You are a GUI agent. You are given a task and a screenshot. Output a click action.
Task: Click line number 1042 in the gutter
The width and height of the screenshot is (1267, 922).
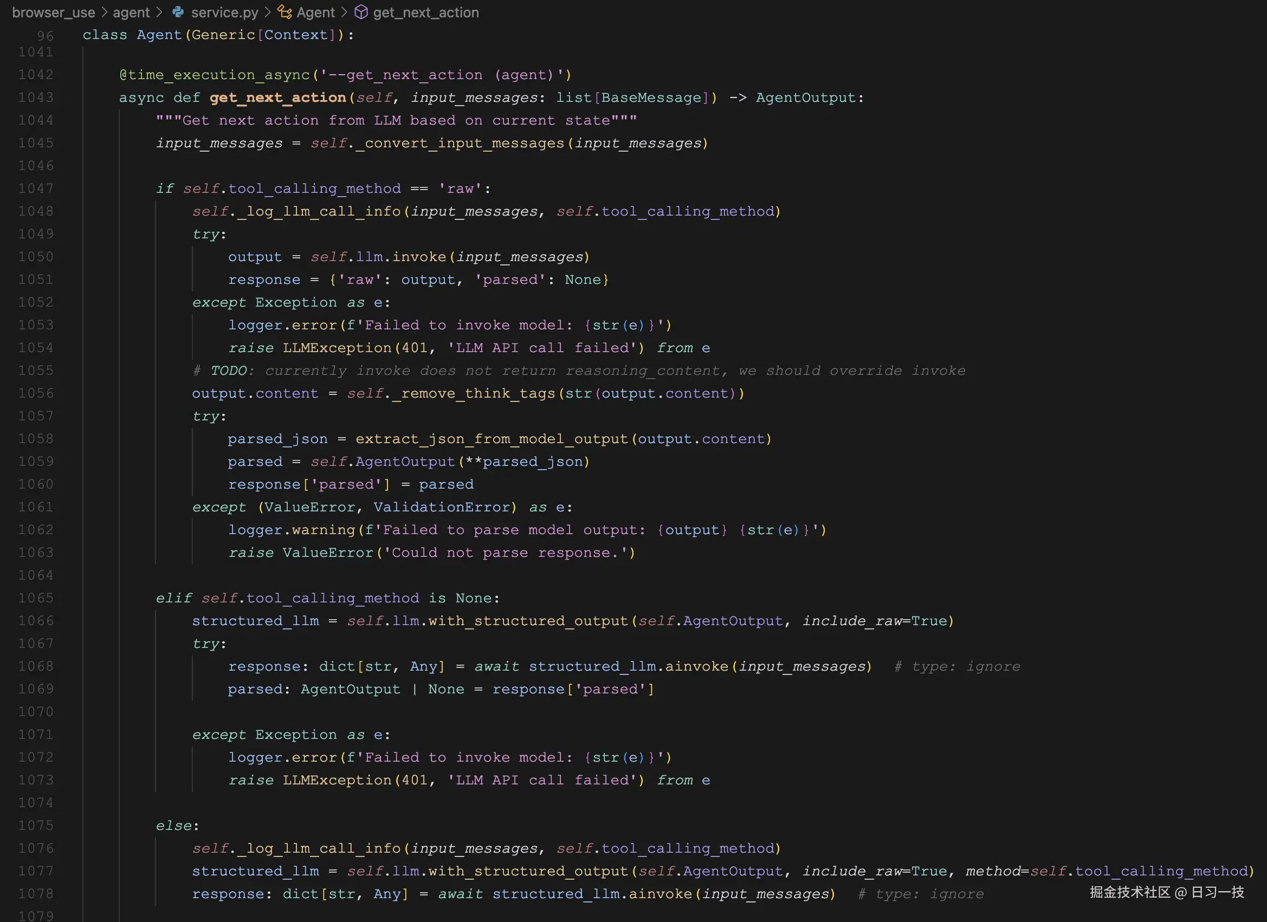pos(36,74)
